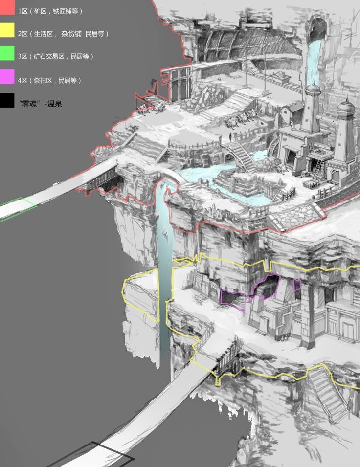The height and width of the screenshot is (467, 360).
Task: Click the magenta zone 4 legend swatch
Action: click(7, 77)
